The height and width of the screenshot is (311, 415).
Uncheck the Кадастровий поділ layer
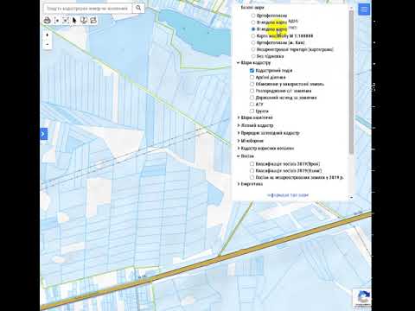click(x=252, y=70)
